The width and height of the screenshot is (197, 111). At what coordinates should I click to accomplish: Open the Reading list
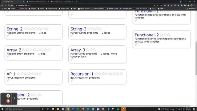point(191,9)
